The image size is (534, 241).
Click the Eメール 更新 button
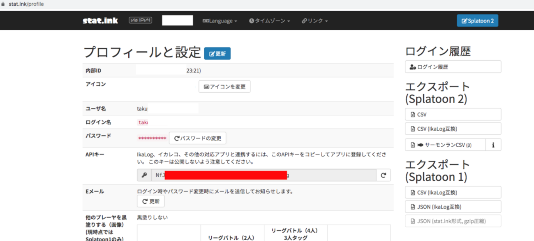point(150,201)
